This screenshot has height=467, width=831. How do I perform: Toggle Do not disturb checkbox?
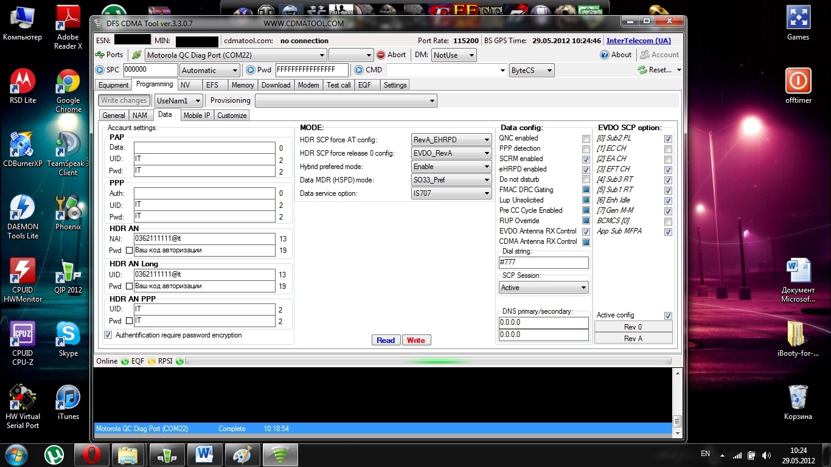[586, 180]
